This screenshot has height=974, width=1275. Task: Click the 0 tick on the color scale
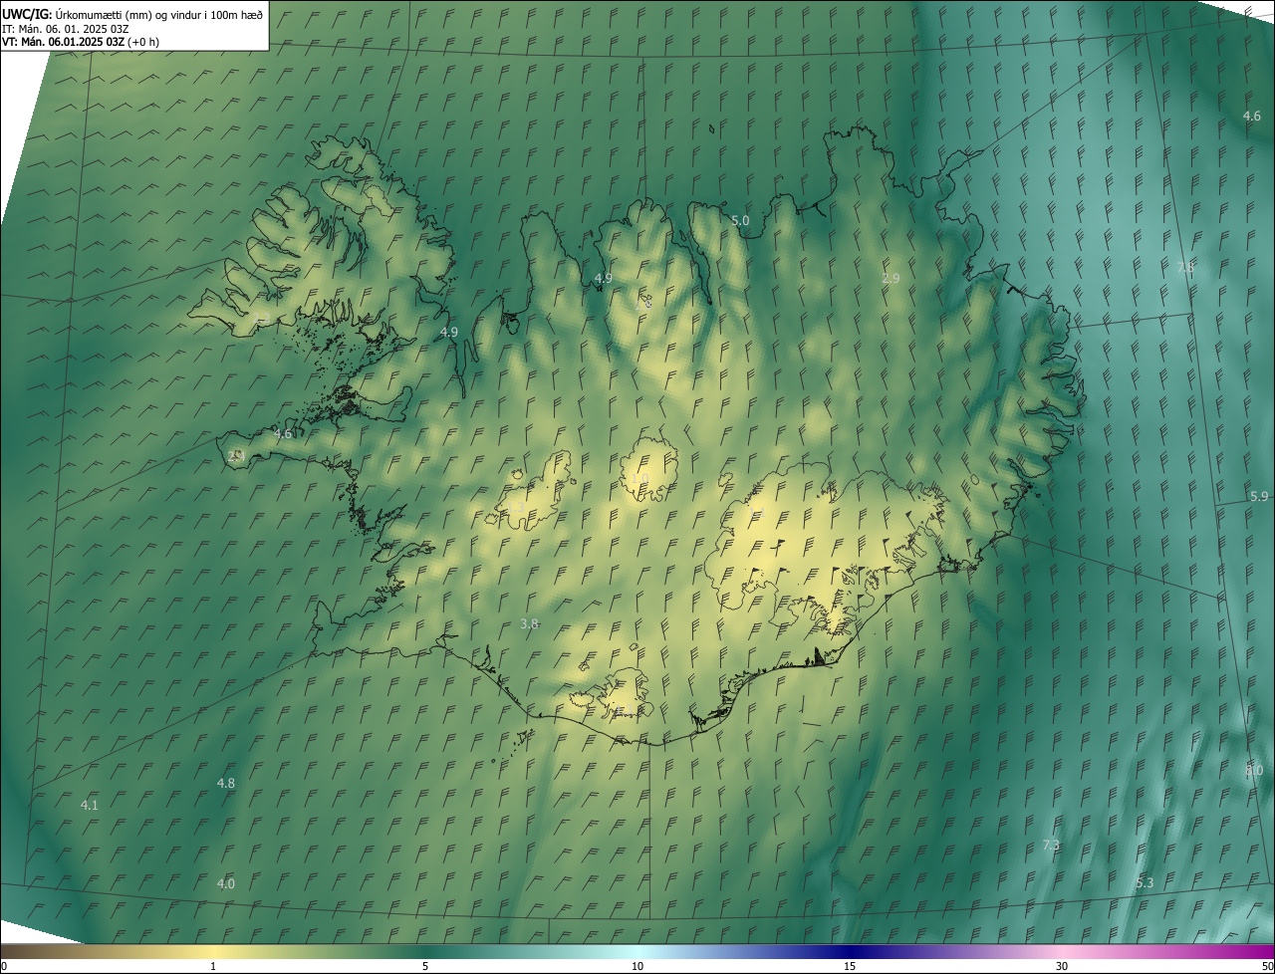4,966
